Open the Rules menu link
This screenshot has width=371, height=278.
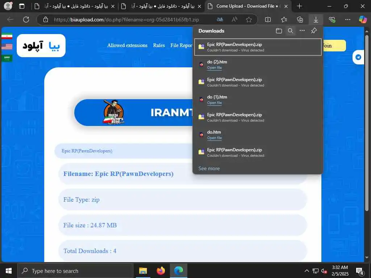pos(159,45)
